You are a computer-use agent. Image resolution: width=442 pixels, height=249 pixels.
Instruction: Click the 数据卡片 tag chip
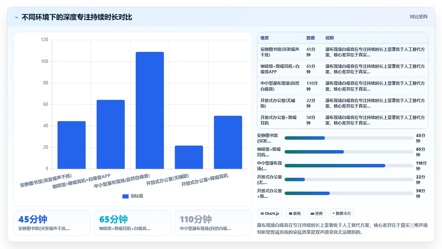click(342, 213)
